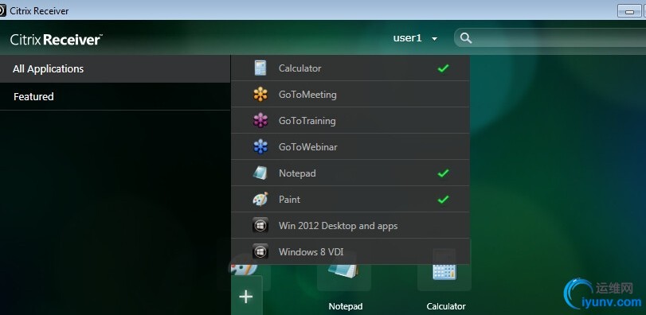
Task: Choose the GoToTraining entry text
Action: [307, 121]
